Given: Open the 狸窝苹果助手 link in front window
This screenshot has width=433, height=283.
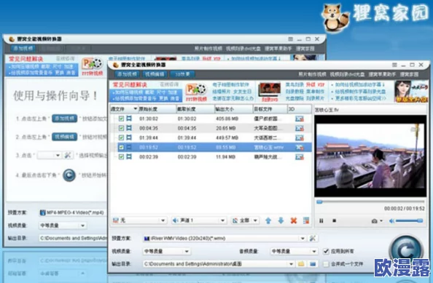Looking at the screenshot, I should pyautogui.click(x=382, y=74).
